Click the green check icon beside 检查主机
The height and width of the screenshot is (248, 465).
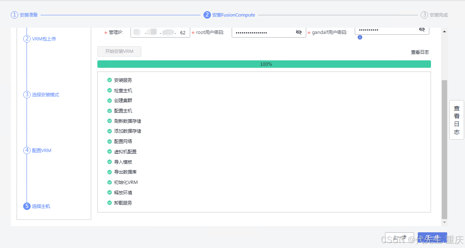pos(109,91)
